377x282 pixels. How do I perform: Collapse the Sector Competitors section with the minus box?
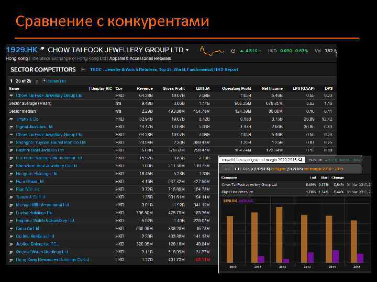[x=83, y=70]
